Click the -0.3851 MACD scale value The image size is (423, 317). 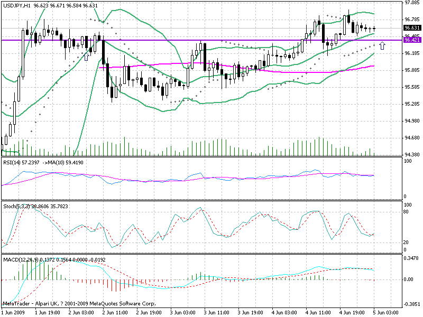click(412, 304)
